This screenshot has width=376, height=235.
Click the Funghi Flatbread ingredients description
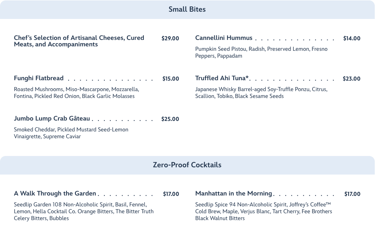click(x=76, y=93)
